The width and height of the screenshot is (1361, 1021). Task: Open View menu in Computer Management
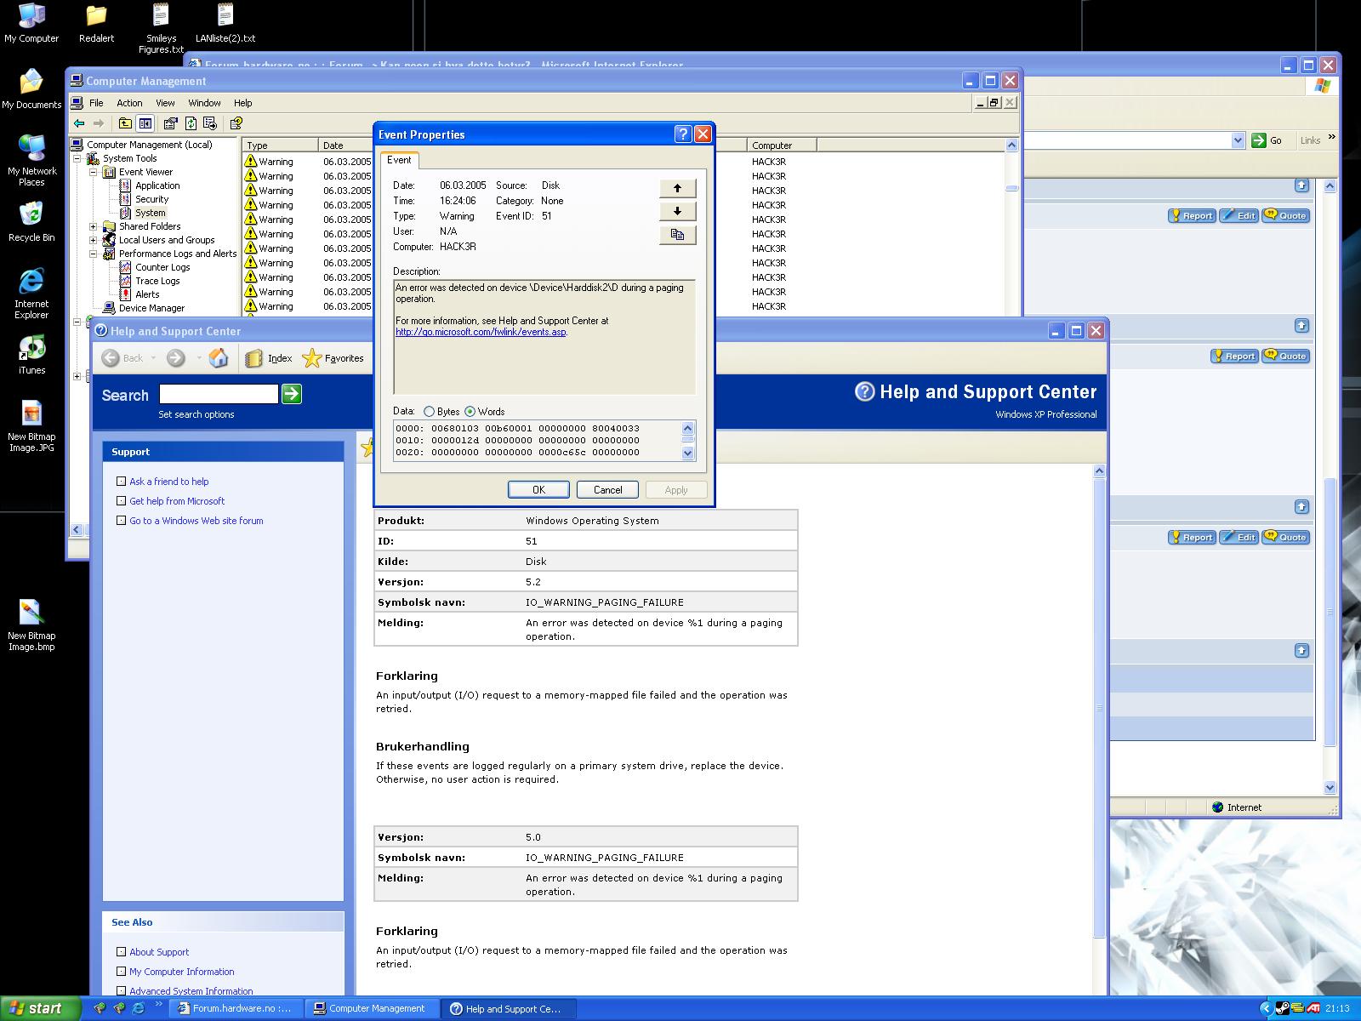(165, 103)
